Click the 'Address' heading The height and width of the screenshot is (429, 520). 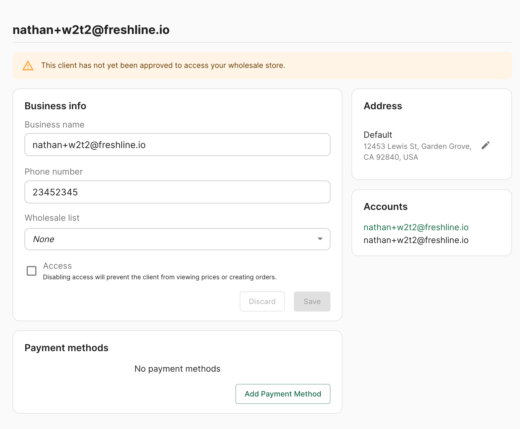click(x=383, y=106)
